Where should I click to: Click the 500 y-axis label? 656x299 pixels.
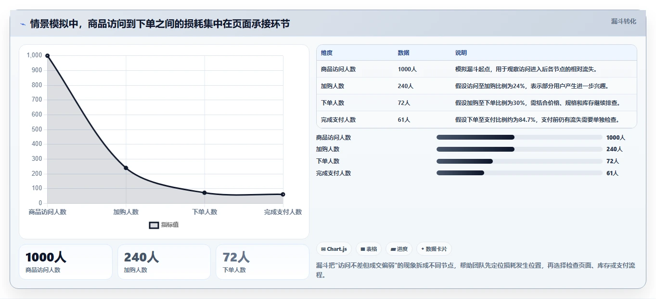37,129
